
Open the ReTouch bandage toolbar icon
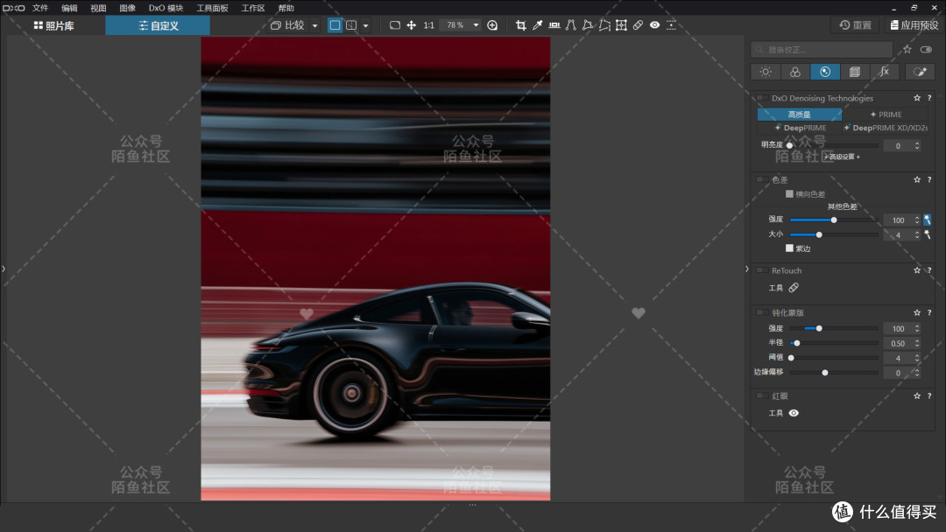point(638,25)
